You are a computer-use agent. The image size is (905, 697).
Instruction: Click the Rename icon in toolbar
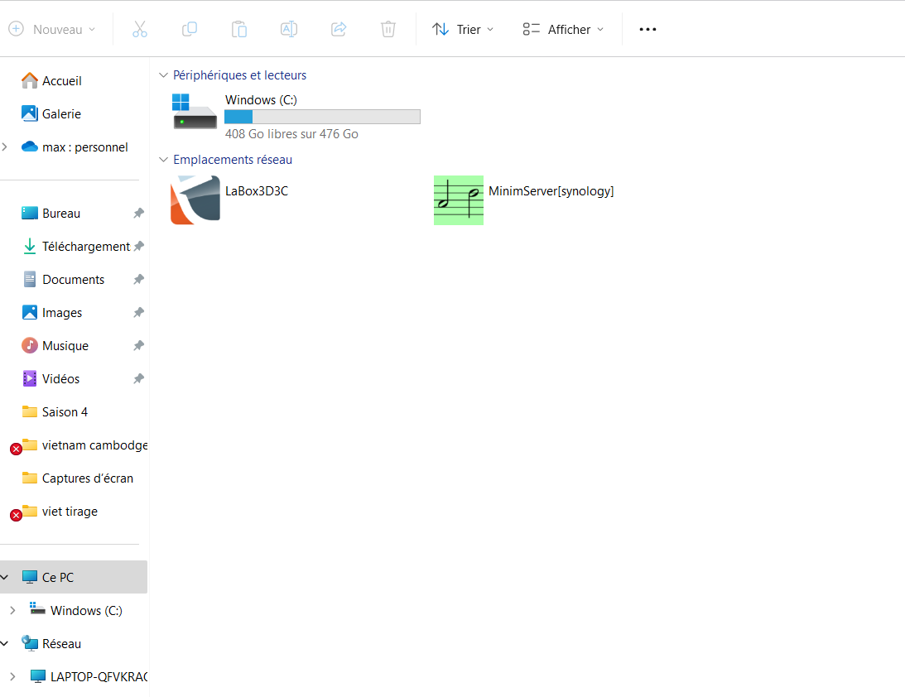click(289, 29)
